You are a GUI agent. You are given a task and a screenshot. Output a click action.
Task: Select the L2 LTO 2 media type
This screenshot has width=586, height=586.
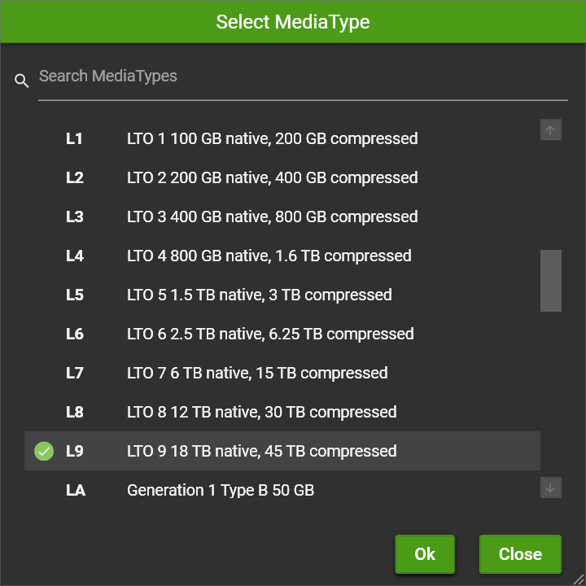tap(282, 177)
